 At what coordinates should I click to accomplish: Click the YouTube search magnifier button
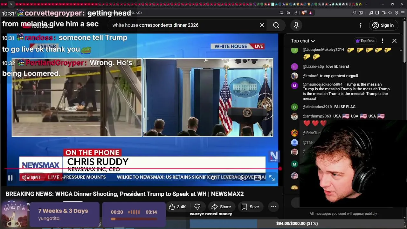pos(276,25)
